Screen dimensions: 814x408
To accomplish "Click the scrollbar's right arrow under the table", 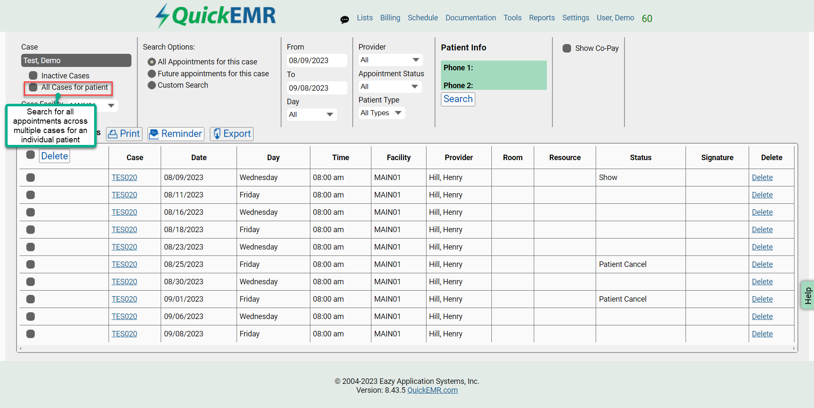I will (x=794, y=349).
